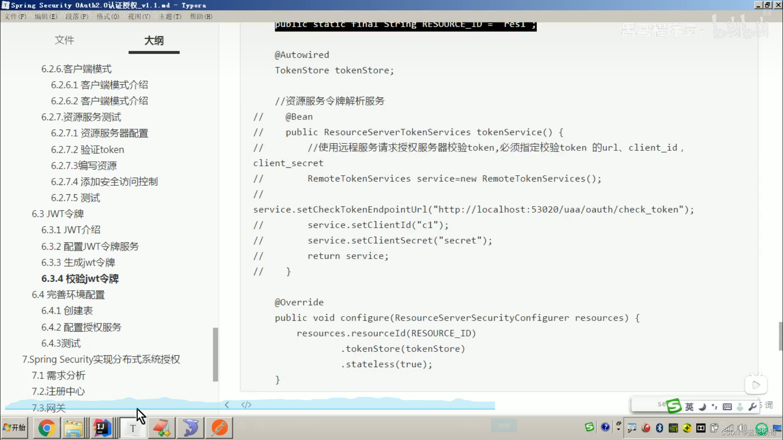Jump to outline item 6.3.3 生成jwt令牌
The width and height of the screenshot is (783, 440).
(78, 262)
